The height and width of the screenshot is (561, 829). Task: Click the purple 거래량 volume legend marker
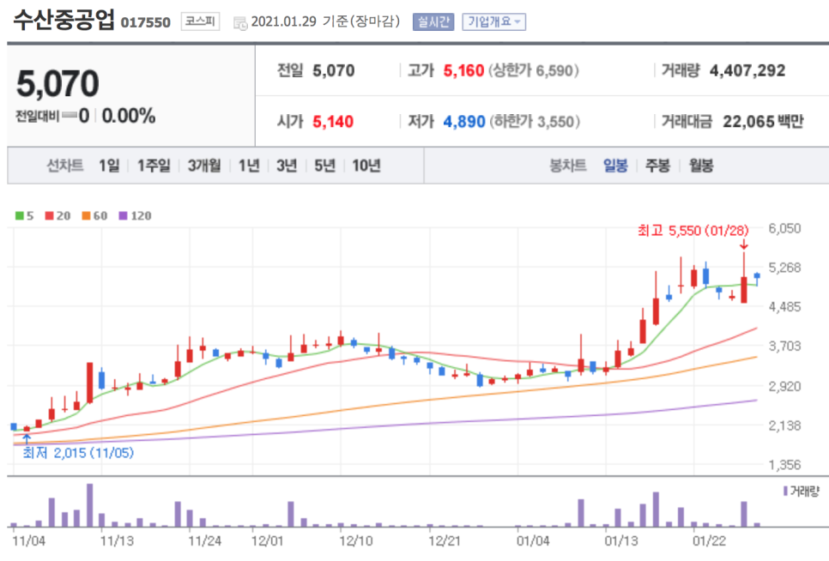(x=785, y=492)
